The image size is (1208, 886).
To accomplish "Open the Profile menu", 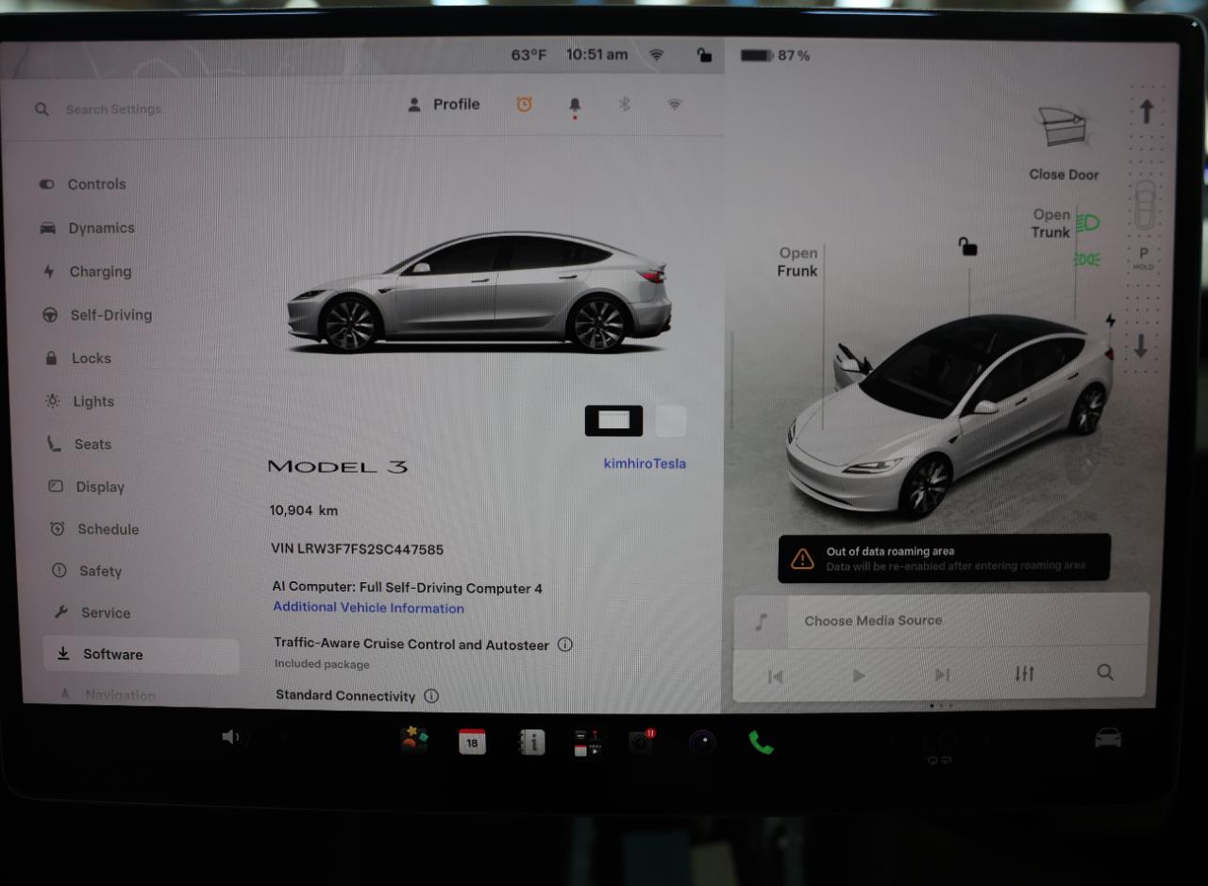I will [x=444, y=105].
